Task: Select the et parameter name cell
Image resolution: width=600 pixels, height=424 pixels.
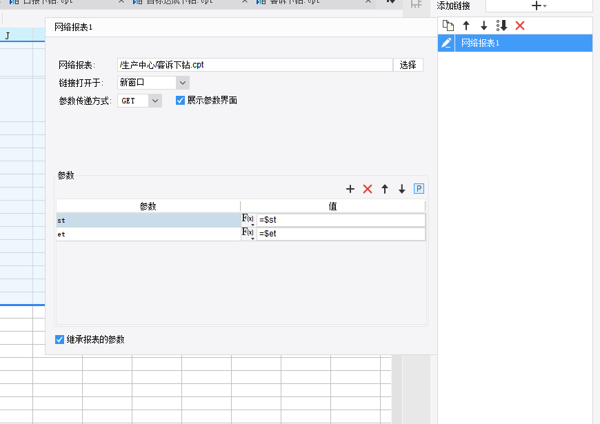Action: (x=148, y=234)
